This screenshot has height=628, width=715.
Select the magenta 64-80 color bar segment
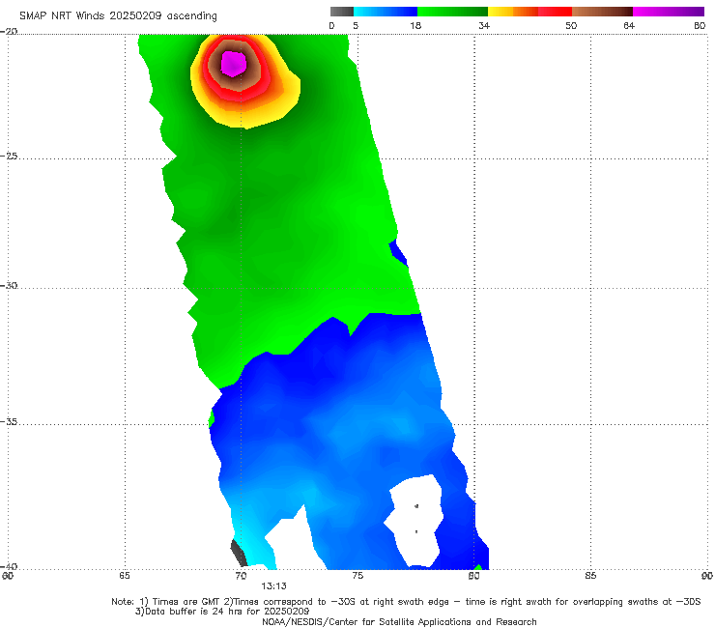pos(669,12)
